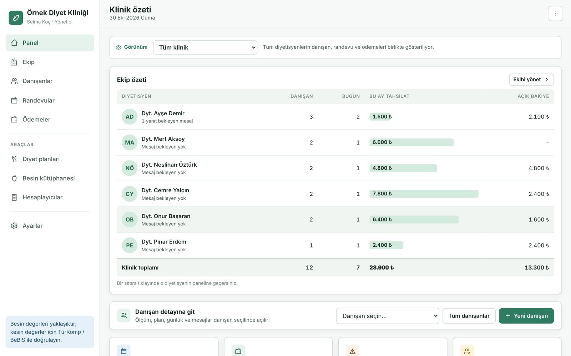Click the PE avatar for Pınar Erdem

pos(130,245)
